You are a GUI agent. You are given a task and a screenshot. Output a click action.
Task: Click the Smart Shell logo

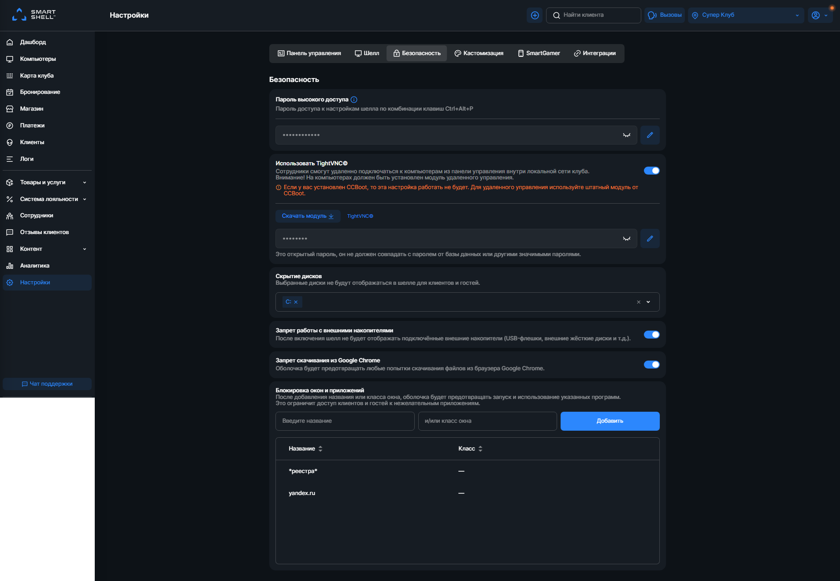click(33, 15)
